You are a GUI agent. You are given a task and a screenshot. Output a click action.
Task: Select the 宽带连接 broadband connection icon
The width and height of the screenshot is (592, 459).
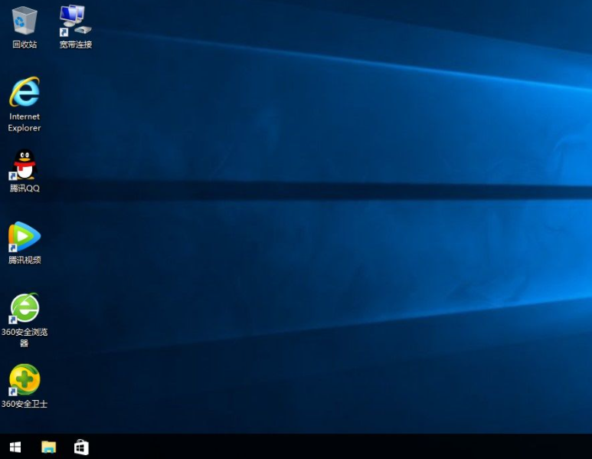[x=74, y=20]
